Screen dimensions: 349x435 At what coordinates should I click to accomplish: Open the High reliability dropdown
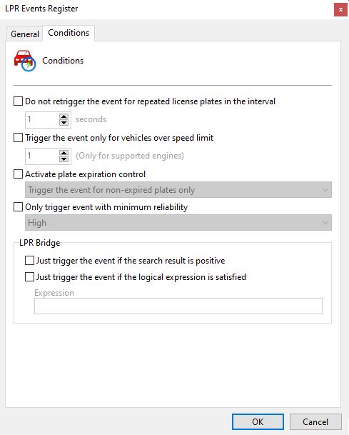[178, 222]
